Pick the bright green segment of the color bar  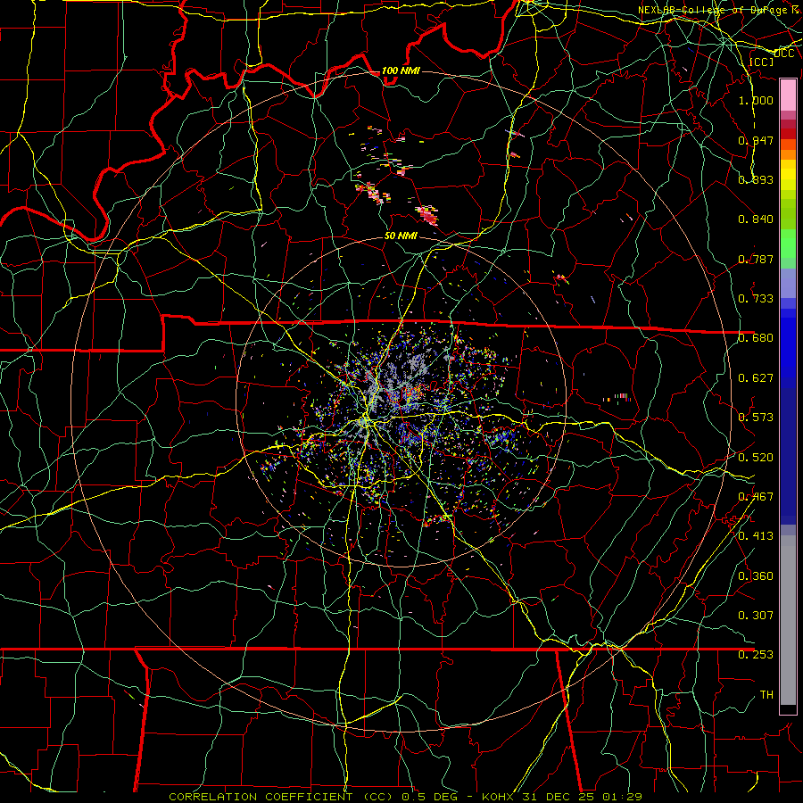pos(788,244)
